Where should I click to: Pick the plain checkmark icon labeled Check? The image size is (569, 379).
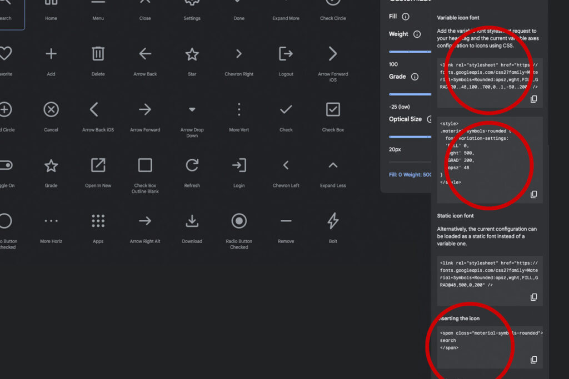286,109
